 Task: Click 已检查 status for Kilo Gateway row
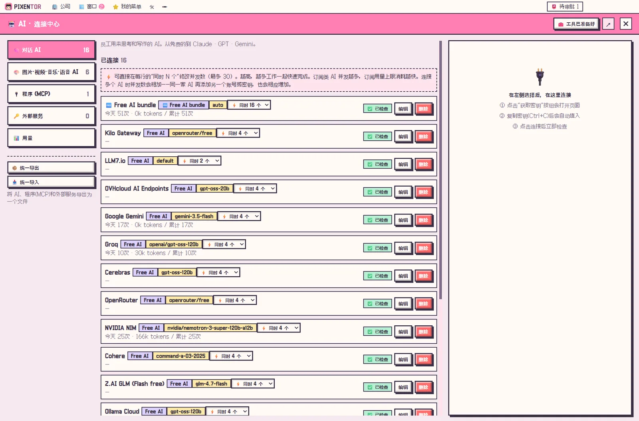(x=377, y=136)
